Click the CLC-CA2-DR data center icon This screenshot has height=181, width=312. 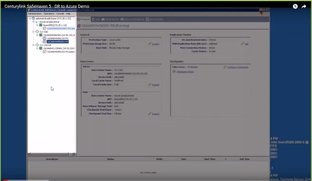(x=37, y=45)
